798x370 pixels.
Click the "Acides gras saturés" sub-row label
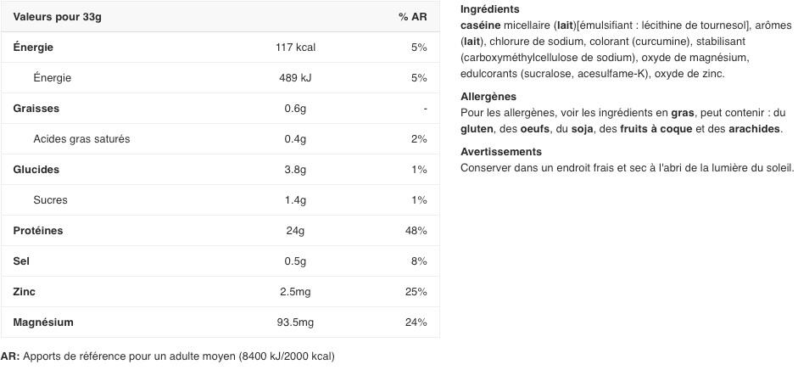point(81,139)
